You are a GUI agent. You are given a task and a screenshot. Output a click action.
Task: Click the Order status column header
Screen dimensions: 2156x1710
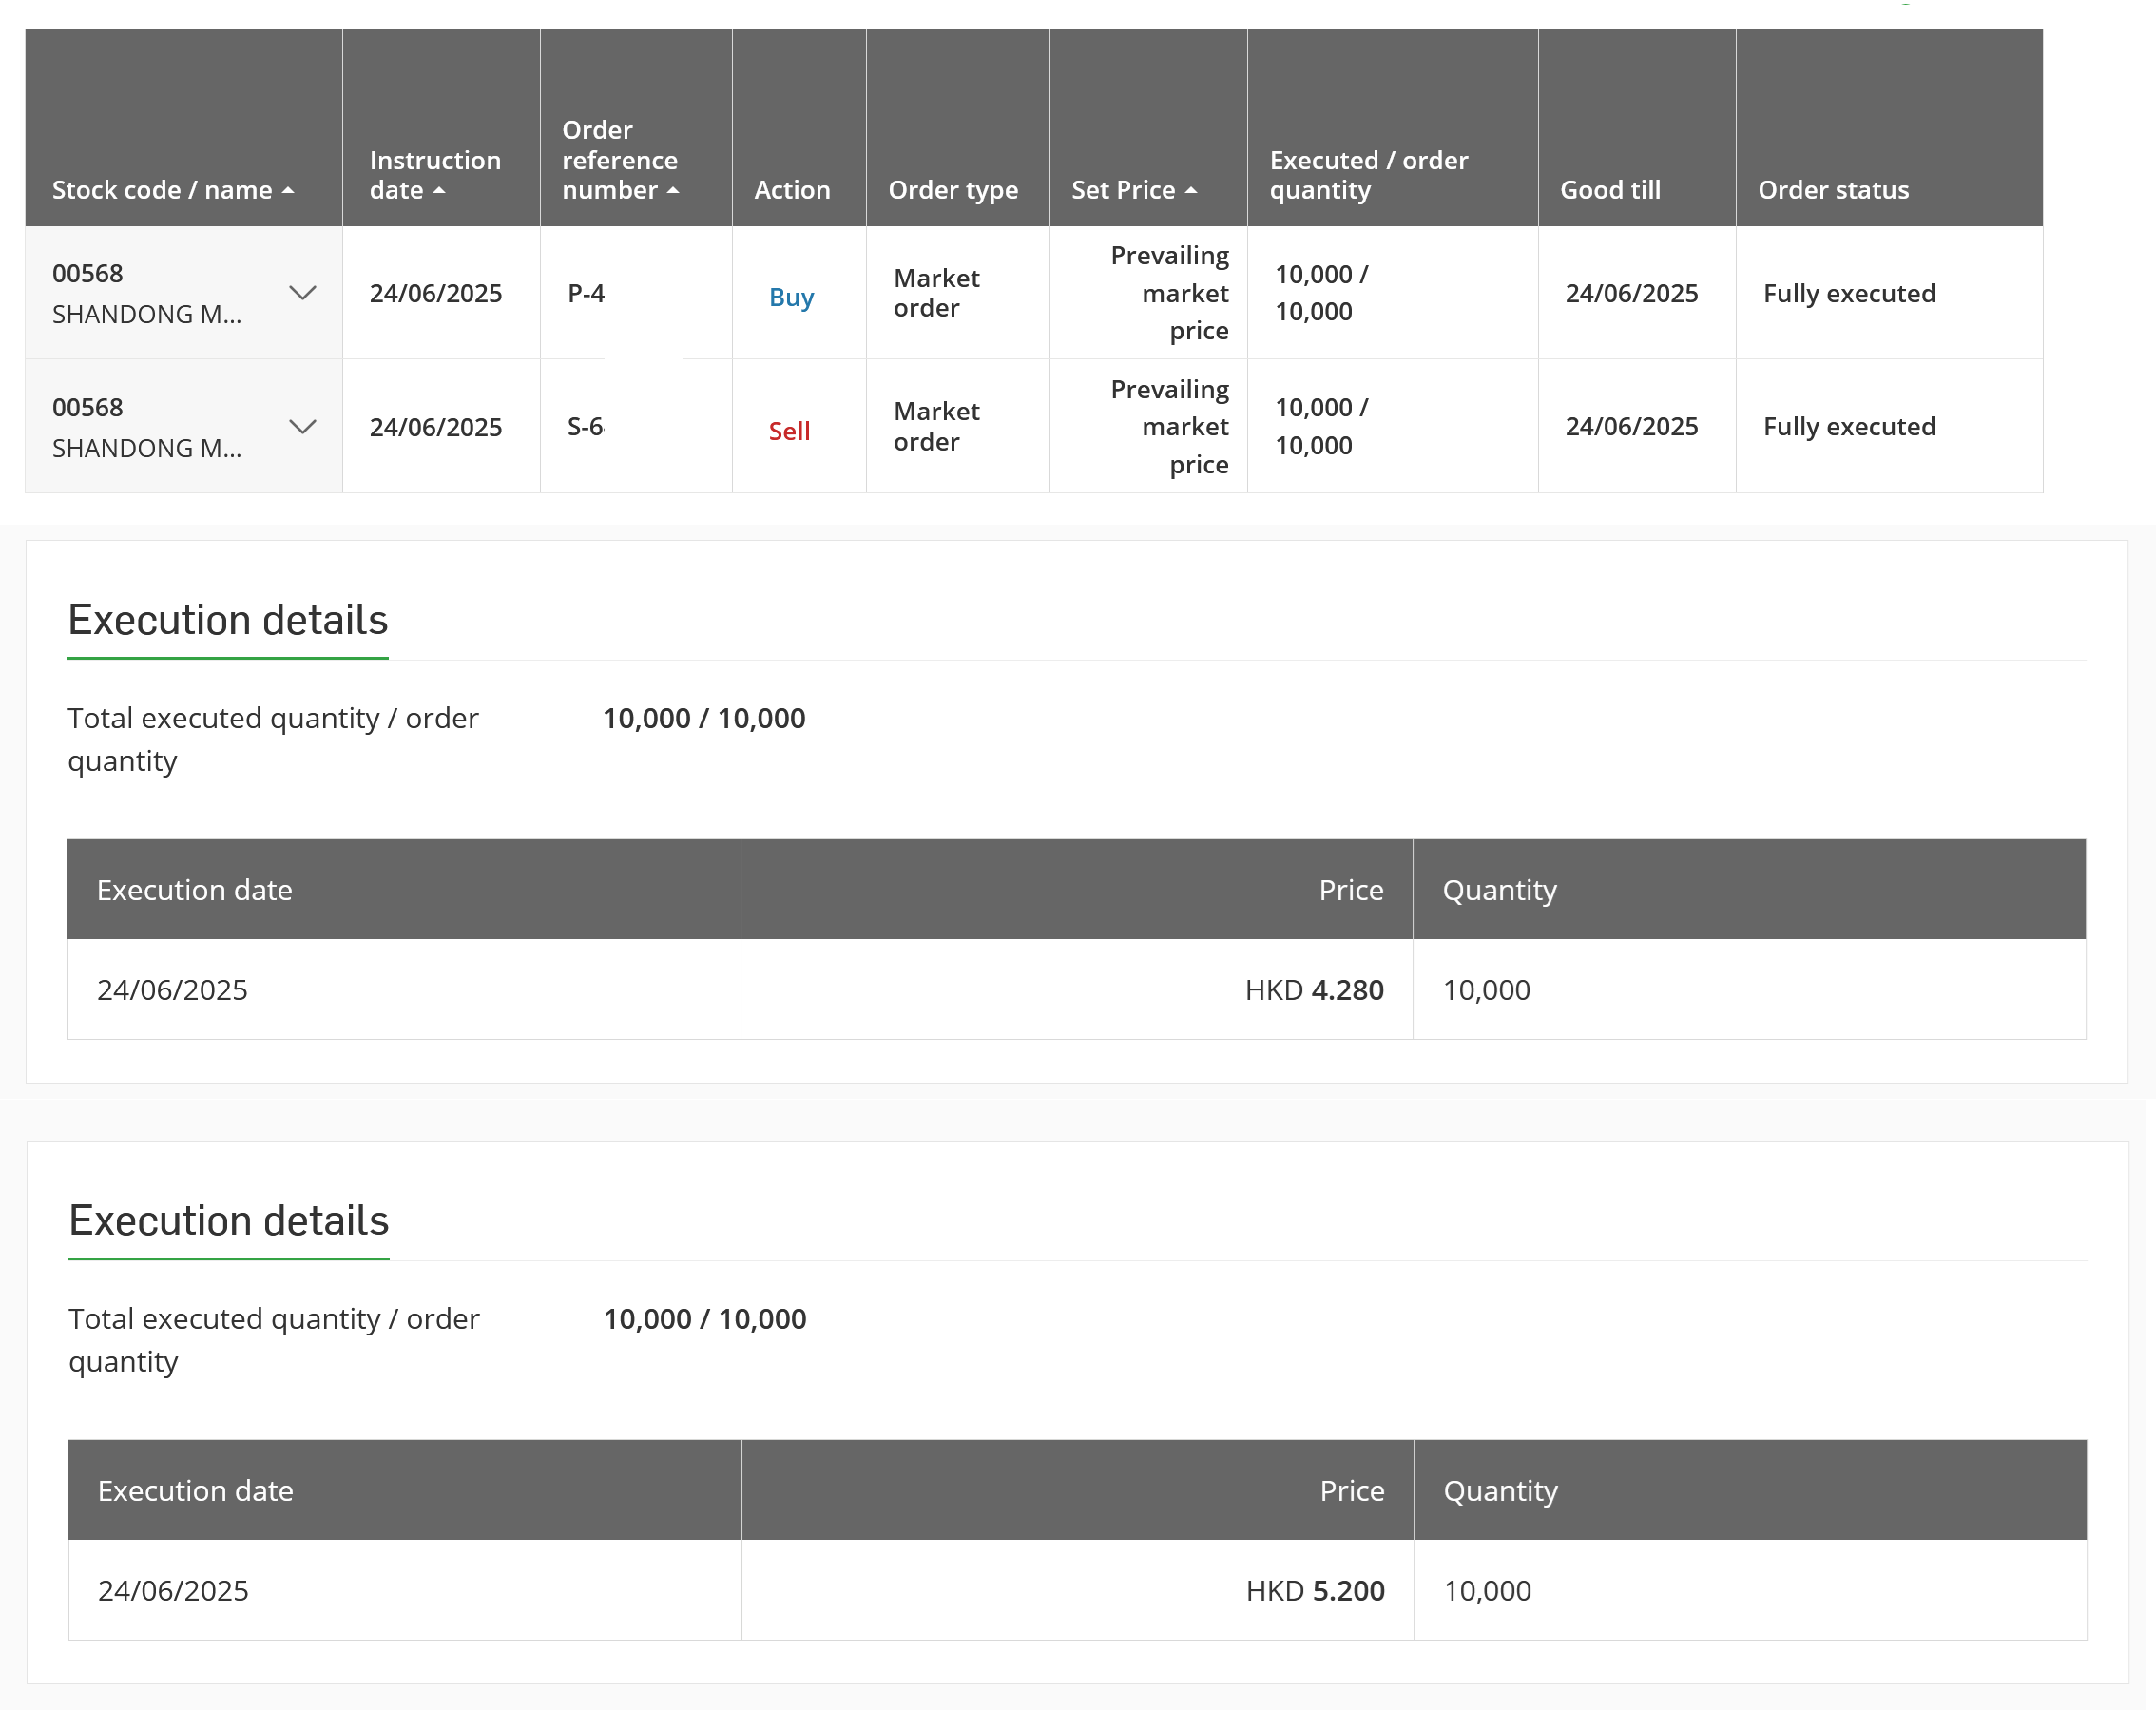[x=1833, y=190]
